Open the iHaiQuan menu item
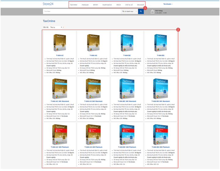Viewport: 220px width, 171px height. tap(85, 5)
